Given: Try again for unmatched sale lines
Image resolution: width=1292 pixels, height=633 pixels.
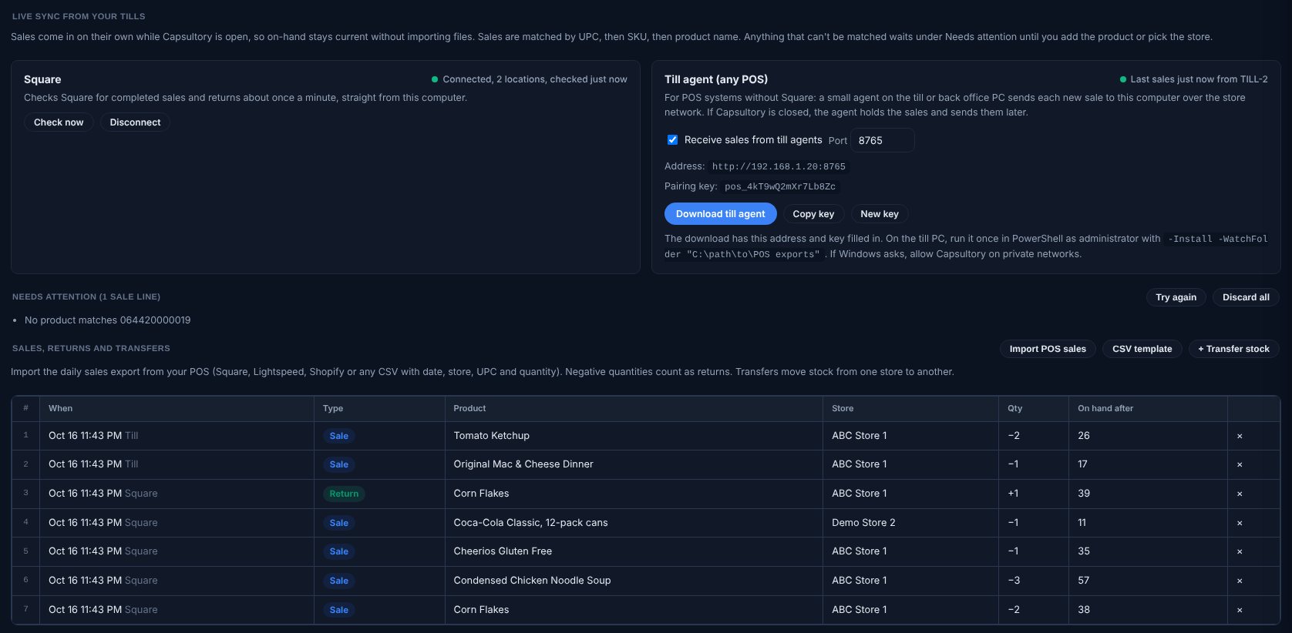Looking at the screenshot, I should coord(1176,297).
